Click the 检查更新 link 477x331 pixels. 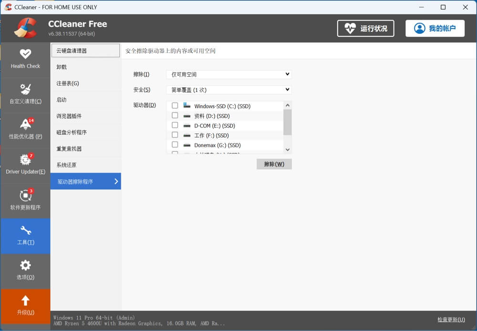point(451,319)
